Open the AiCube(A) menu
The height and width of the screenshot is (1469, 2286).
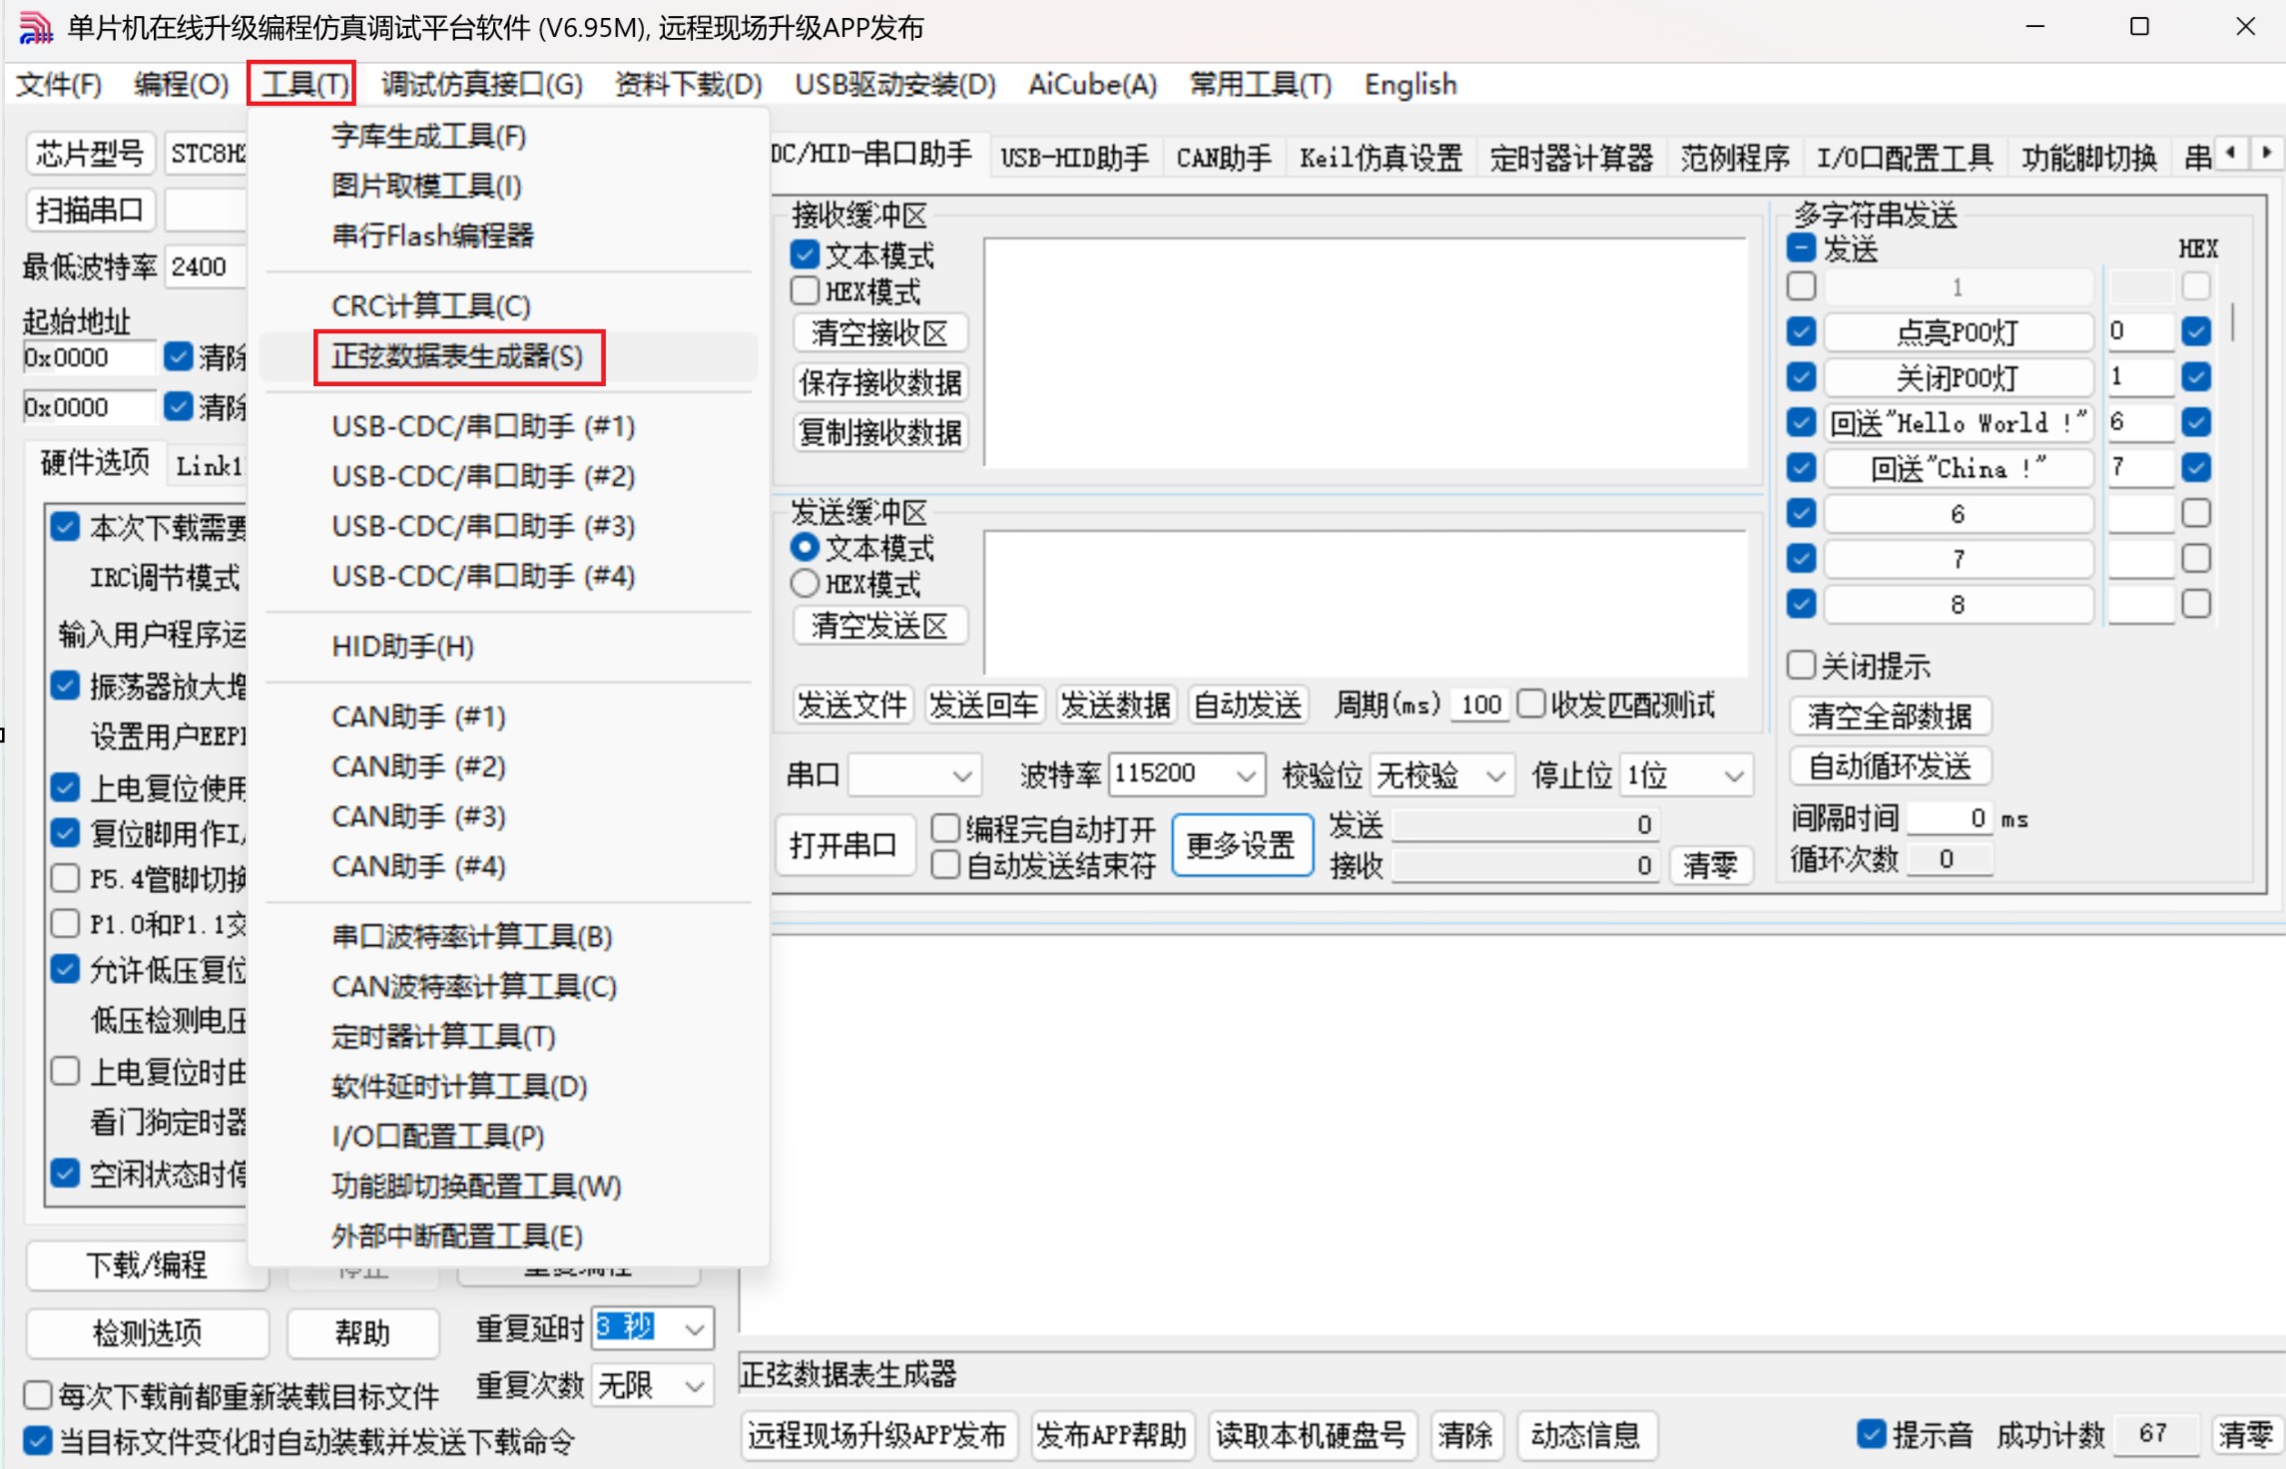[x=1093, y=85]
